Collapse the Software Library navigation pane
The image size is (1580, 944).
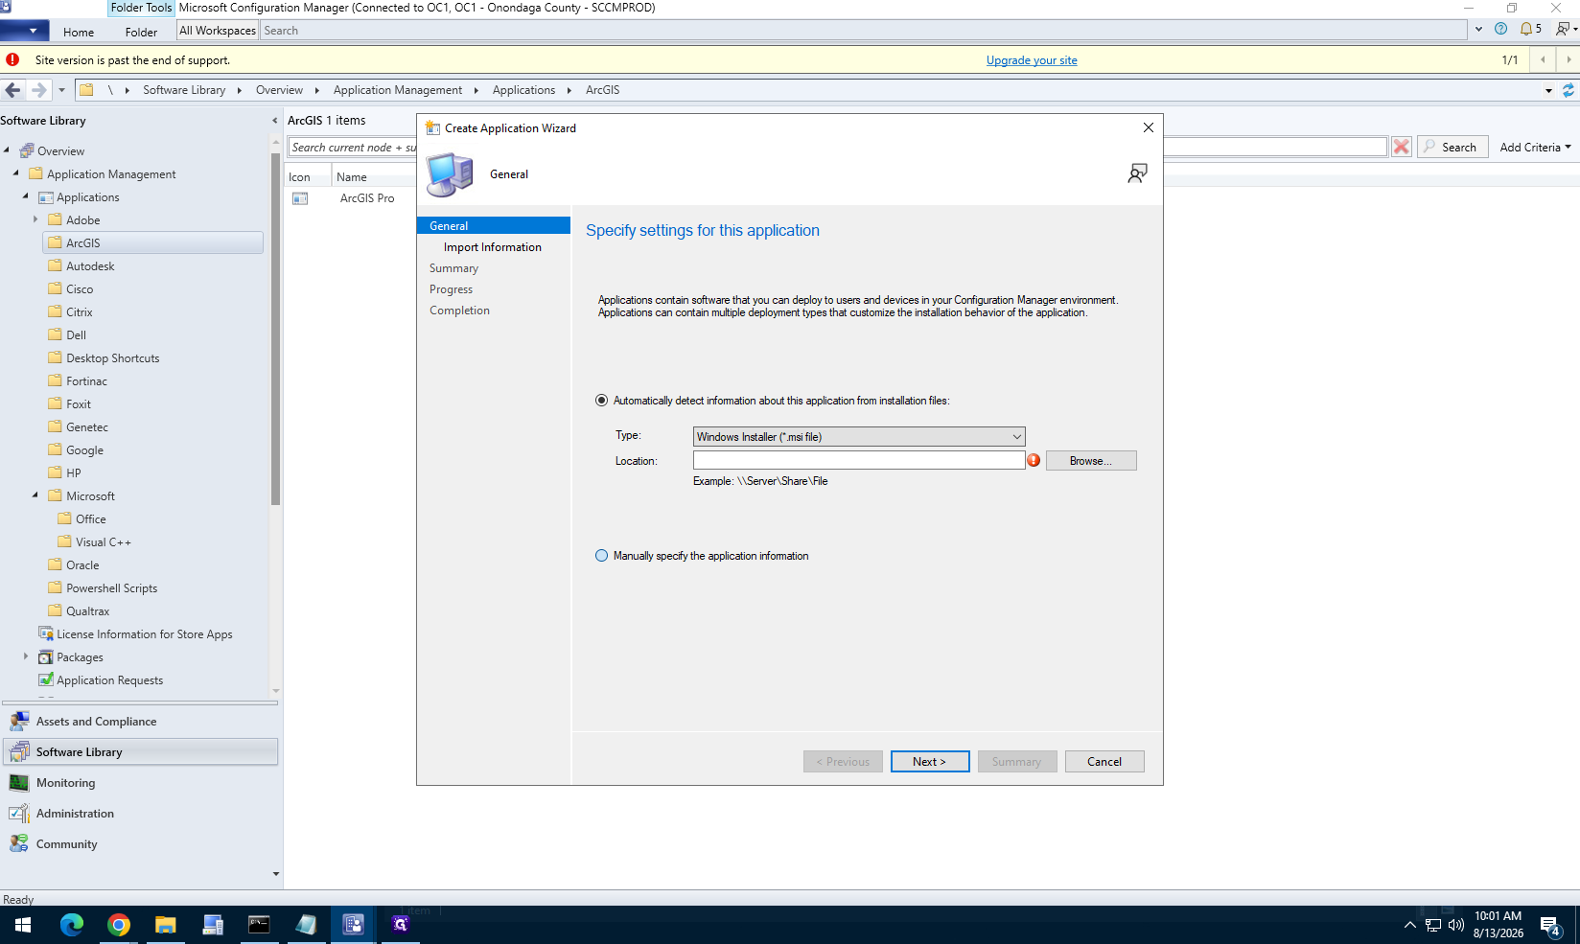point(275,121)
